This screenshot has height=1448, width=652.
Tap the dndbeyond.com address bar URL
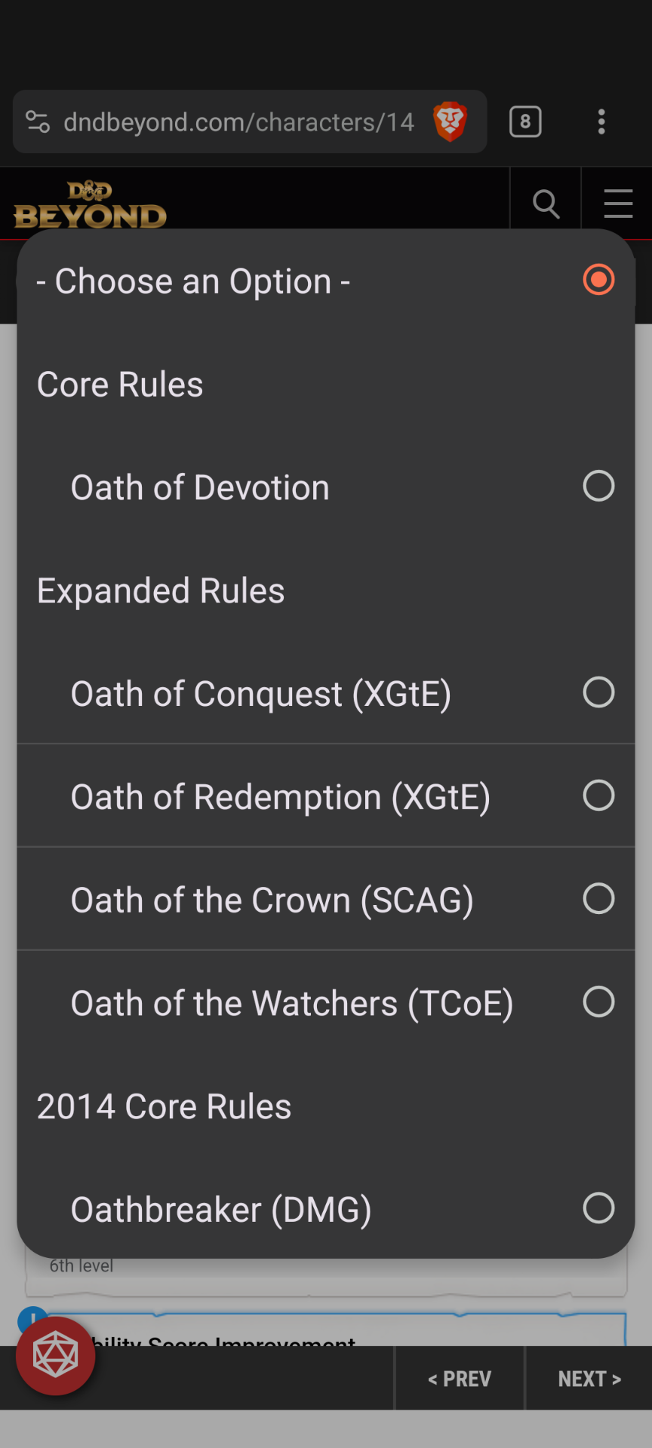tap(238, 121)
